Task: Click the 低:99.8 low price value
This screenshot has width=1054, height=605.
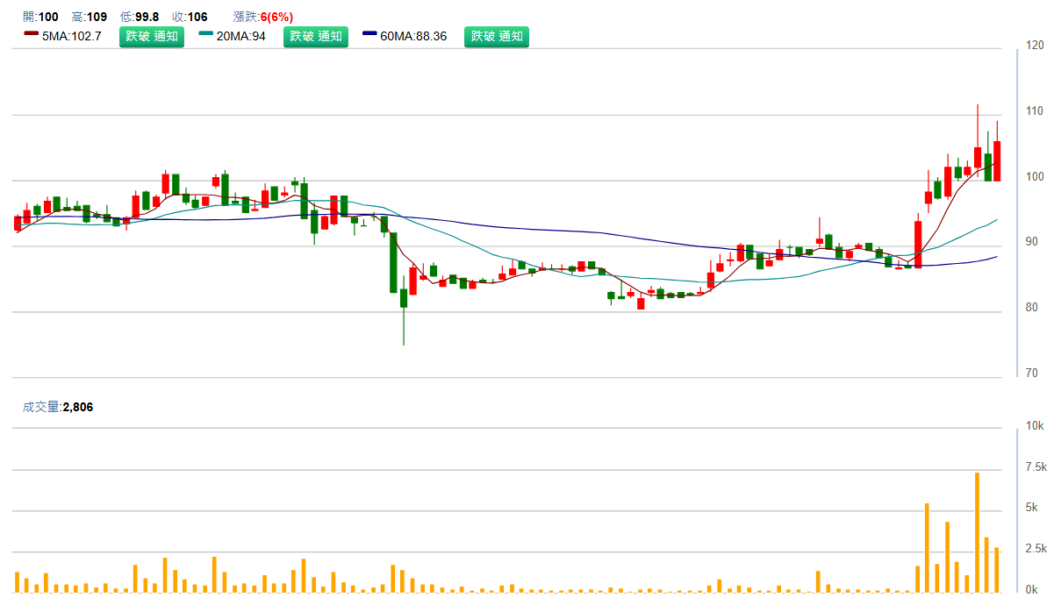Action: 140,17
